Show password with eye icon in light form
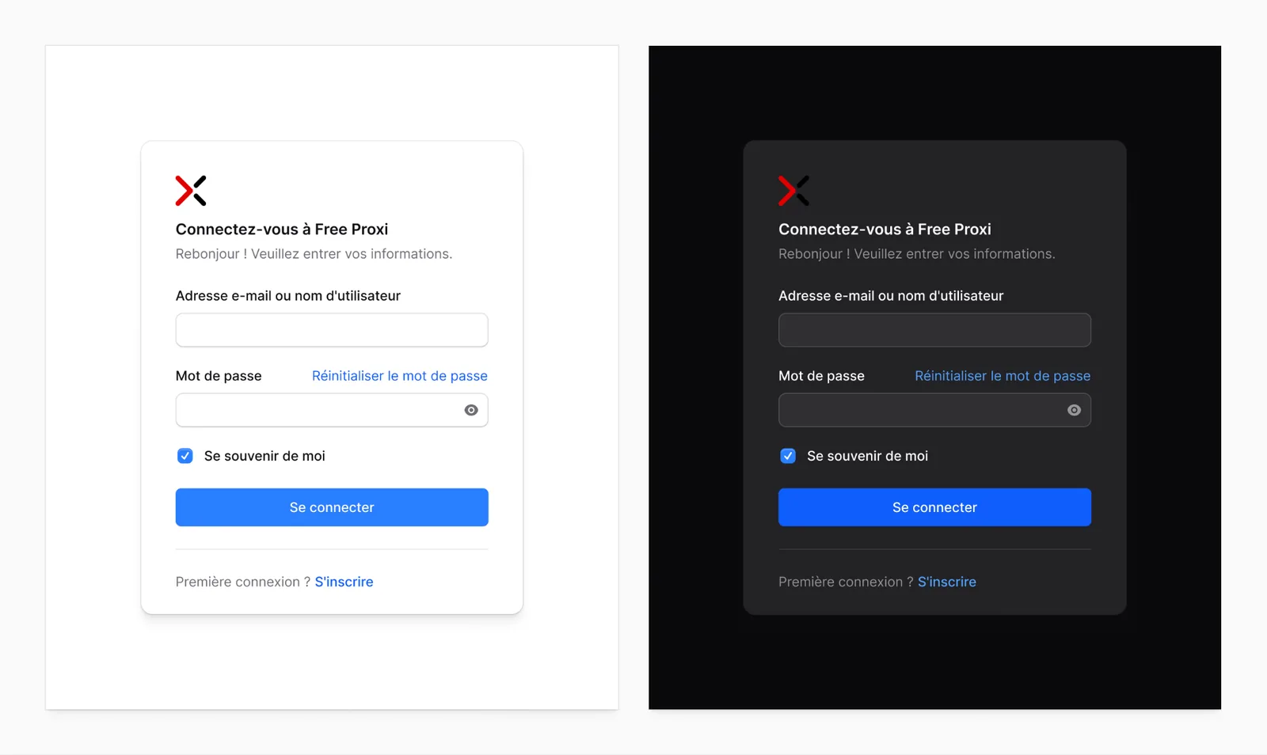This screenshot has height=755, width=1267. pyautogui.click(x=471, y=410)
